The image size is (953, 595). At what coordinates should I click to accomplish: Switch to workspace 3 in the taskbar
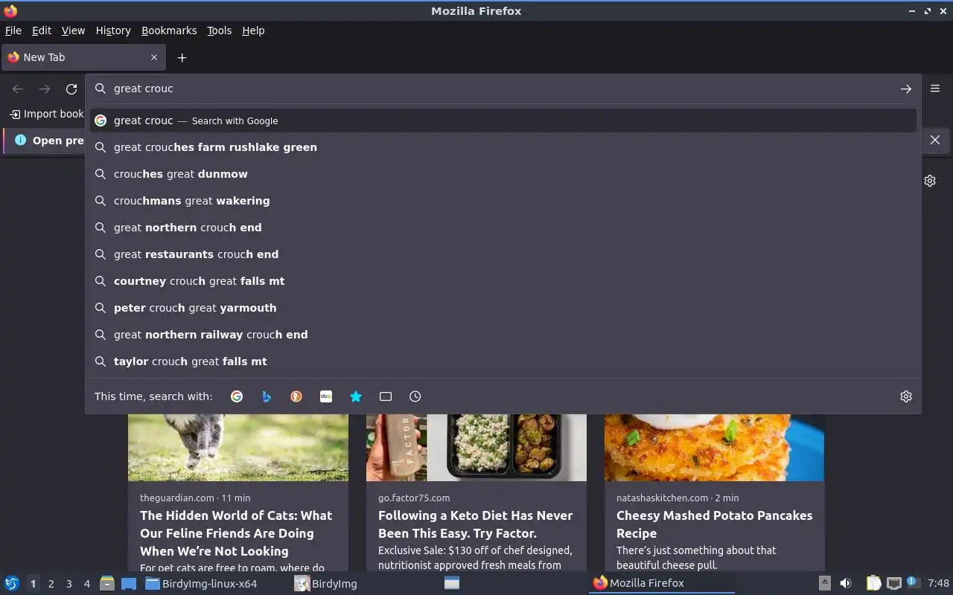[x=68, y=584]
